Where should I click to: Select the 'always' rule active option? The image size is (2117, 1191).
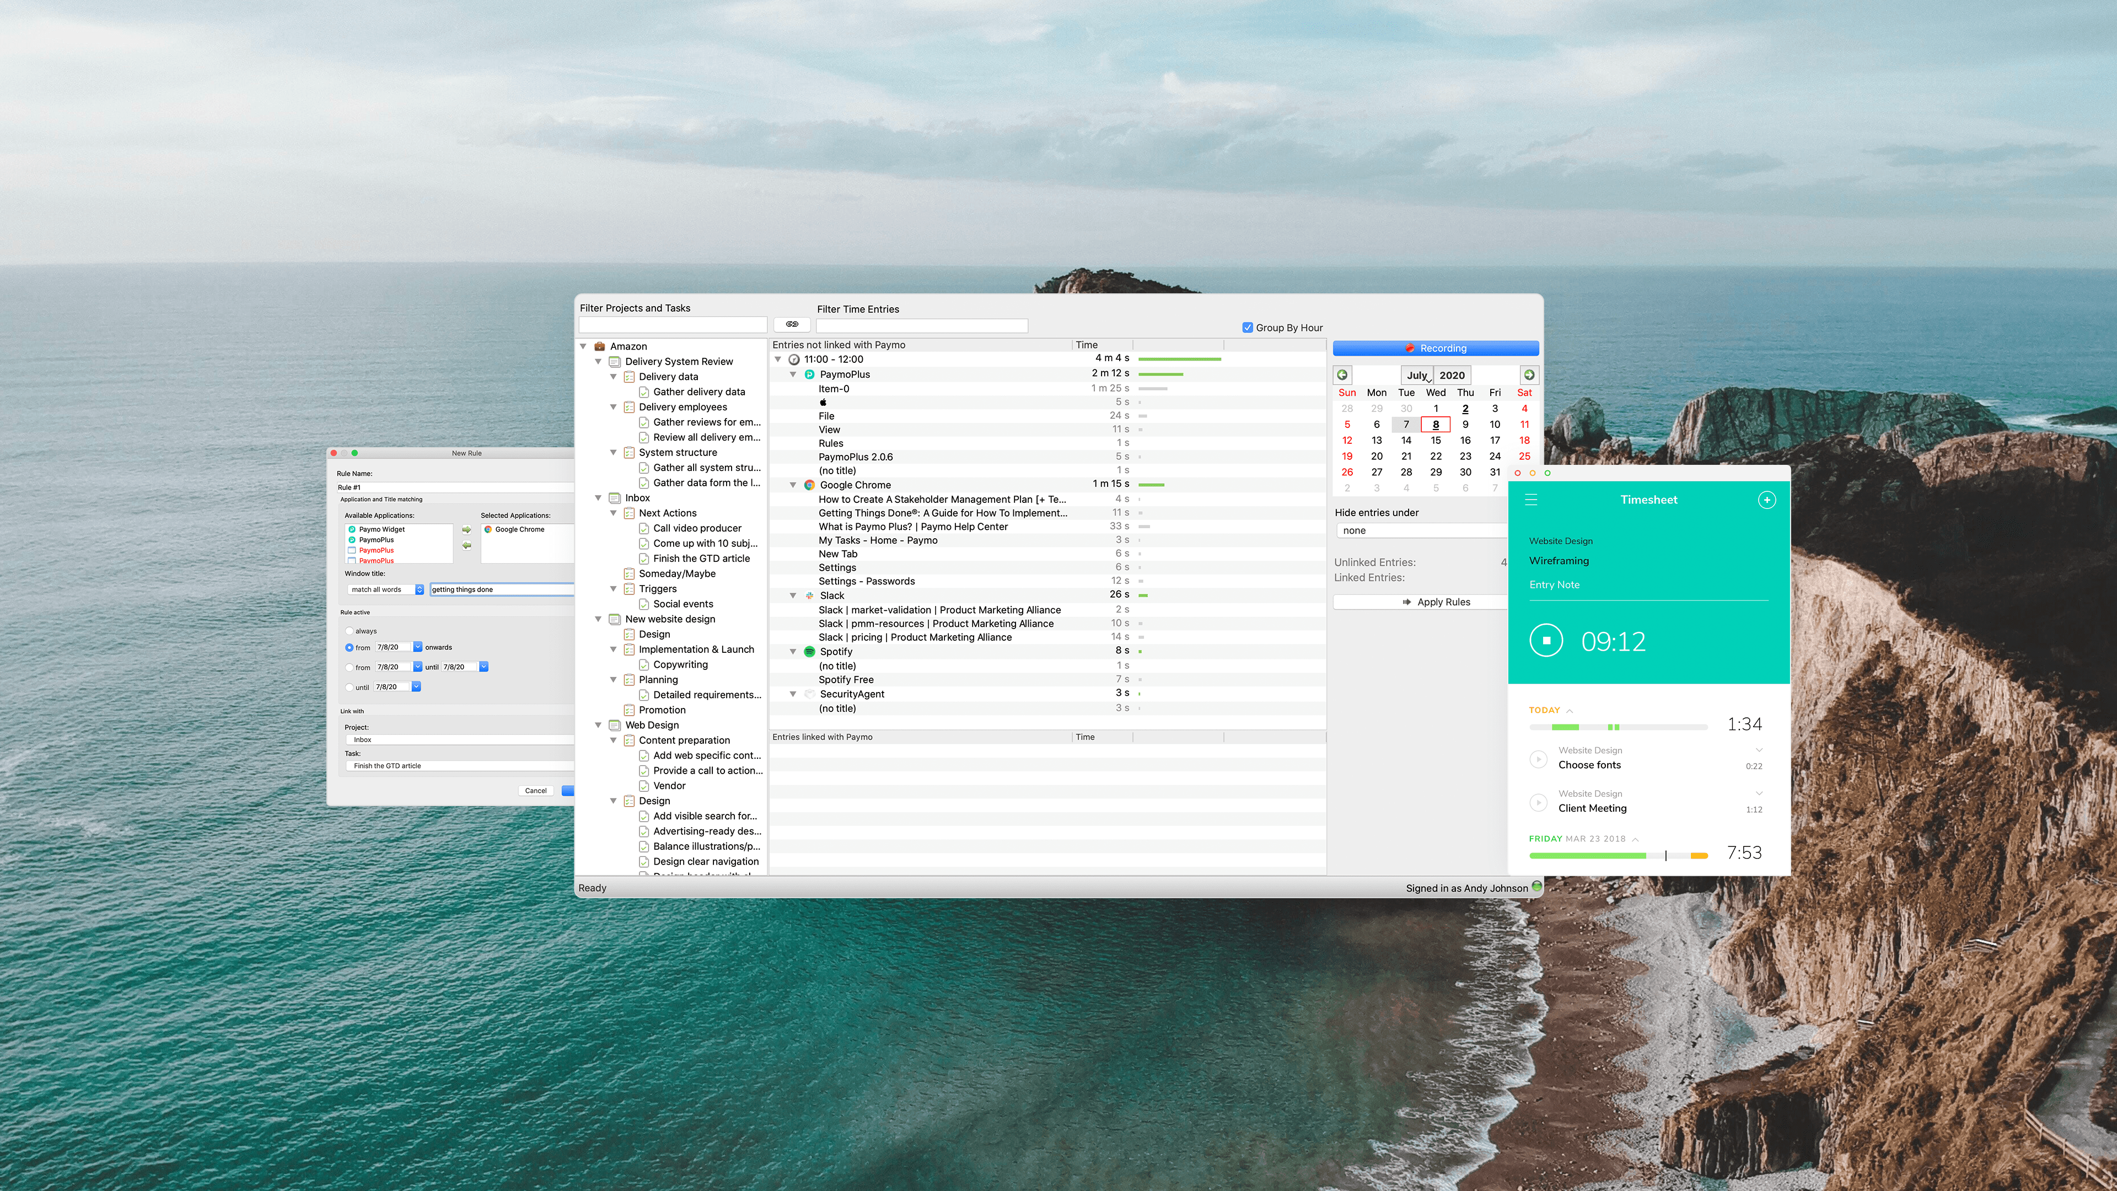[350, 631]
